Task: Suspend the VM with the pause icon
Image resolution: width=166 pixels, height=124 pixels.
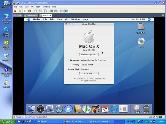Action: click(20, 11)
